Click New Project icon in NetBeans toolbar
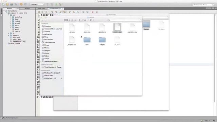The image size is (217, 122). coord(7,4)
